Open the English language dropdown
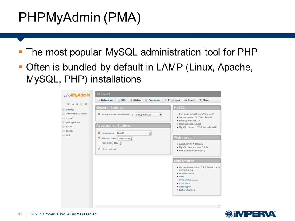Image resolution: width=295 pixels, height=221 pixels. (134, 133)
